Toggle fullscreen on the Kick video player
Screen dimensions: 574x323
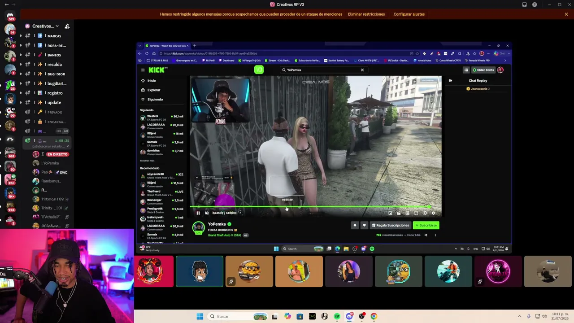416,213
